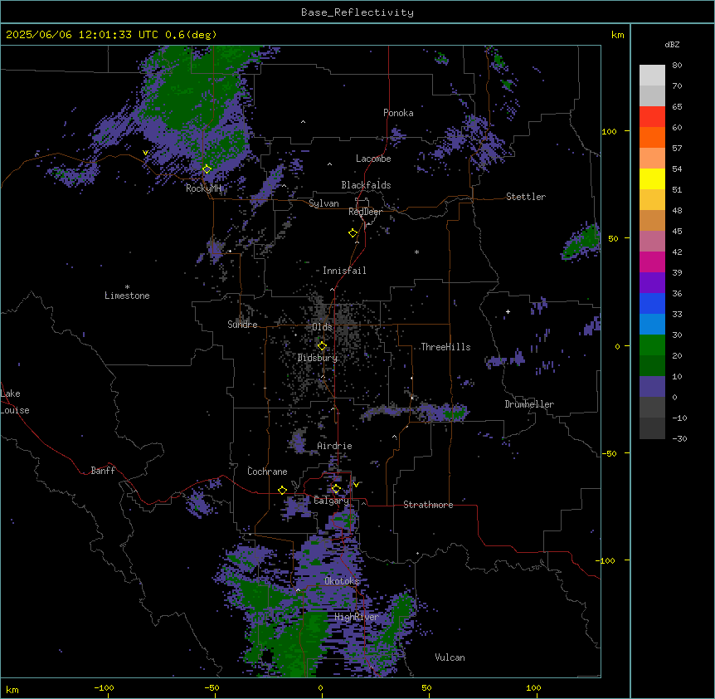Click the ThreeHills label
This screenshot has width=715, height=699.
[x=445, y=347]
